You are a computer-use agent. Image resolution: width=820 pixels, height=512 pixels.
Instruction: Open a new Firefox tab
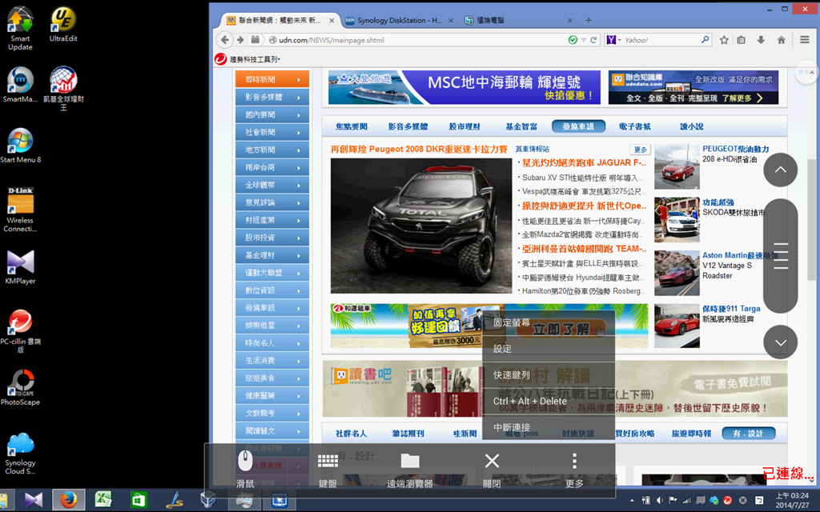[589, 20]
